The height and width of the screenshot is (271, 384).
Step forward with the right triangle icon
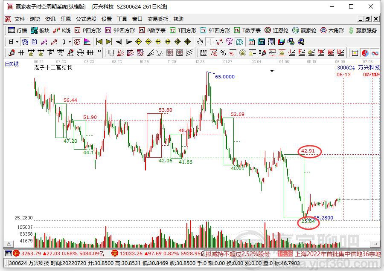tap(128, 42)
